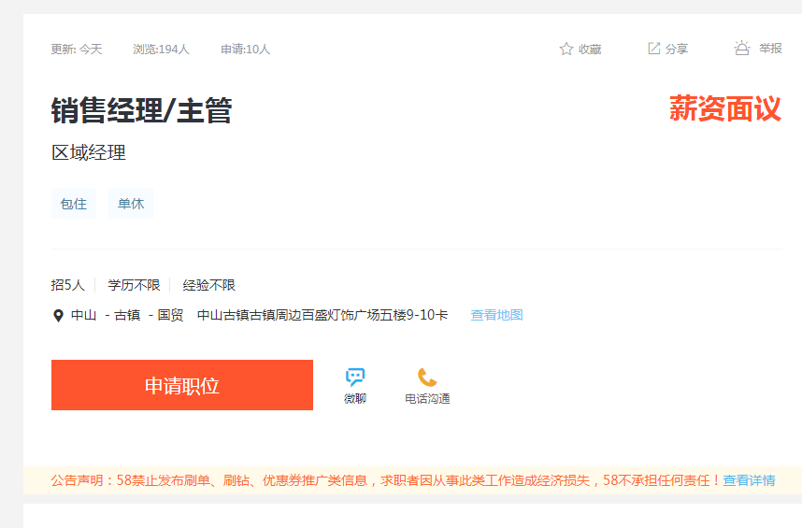Viewport: 802px width, 528px height.
Task: Open 微聊 chat bubble icon
Action: [355, 378]
